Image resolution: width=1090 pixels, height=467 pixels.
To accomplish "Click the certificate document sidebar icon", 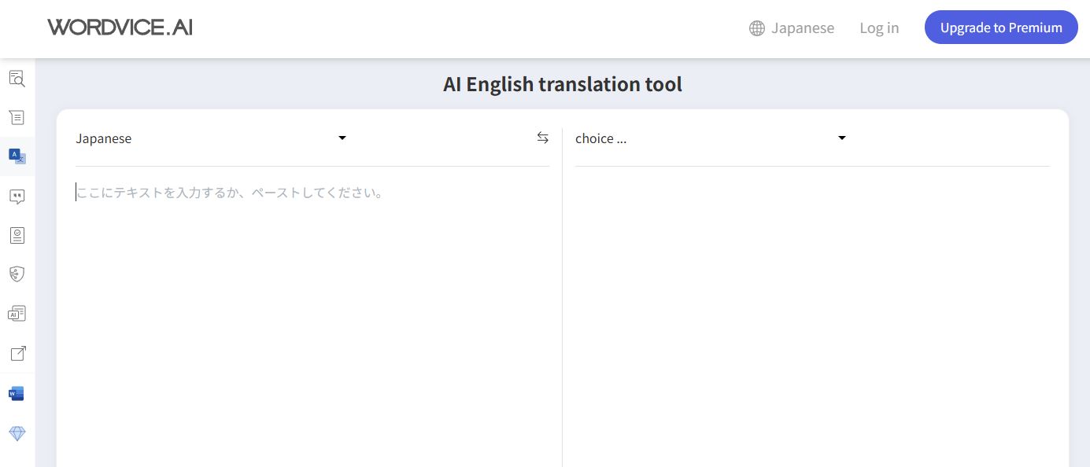I will pos(17,235).
